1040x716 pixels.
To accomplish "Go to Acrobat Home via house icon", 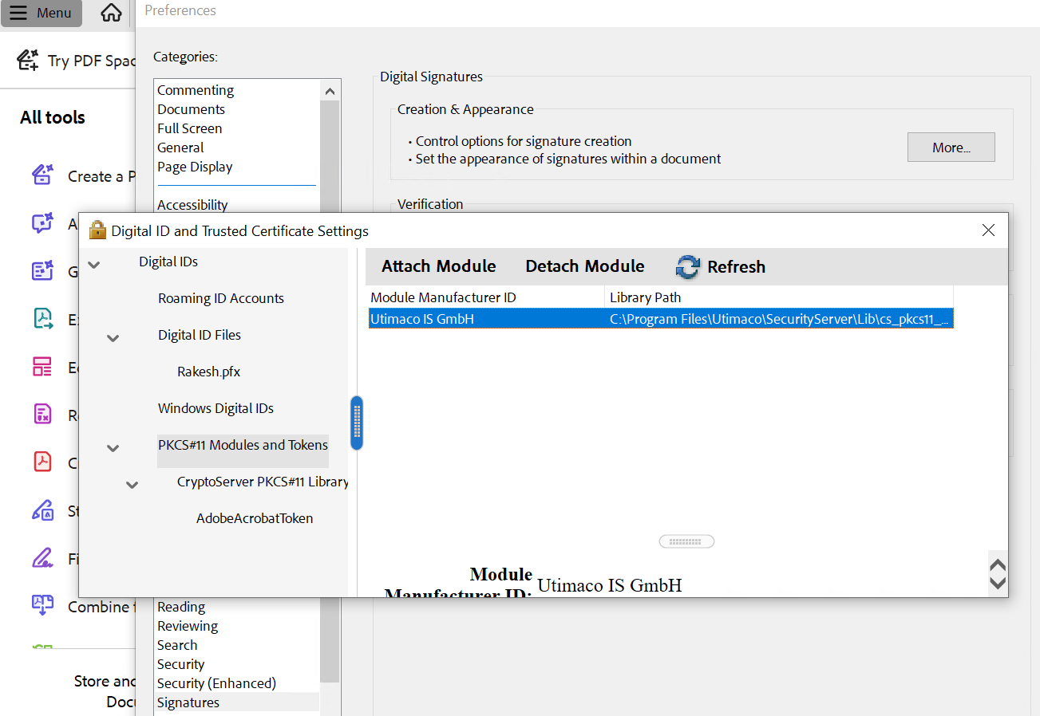I will coord(112,13).
